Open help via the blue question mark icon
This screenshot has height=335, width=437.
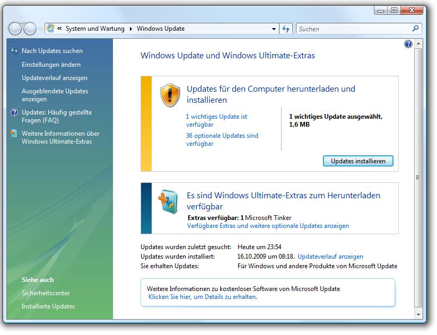tap(408, 44)
